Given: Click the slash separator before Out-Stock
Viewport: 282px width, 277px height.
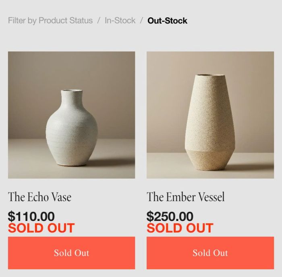Looking at the screenshot, I should 141,21.
